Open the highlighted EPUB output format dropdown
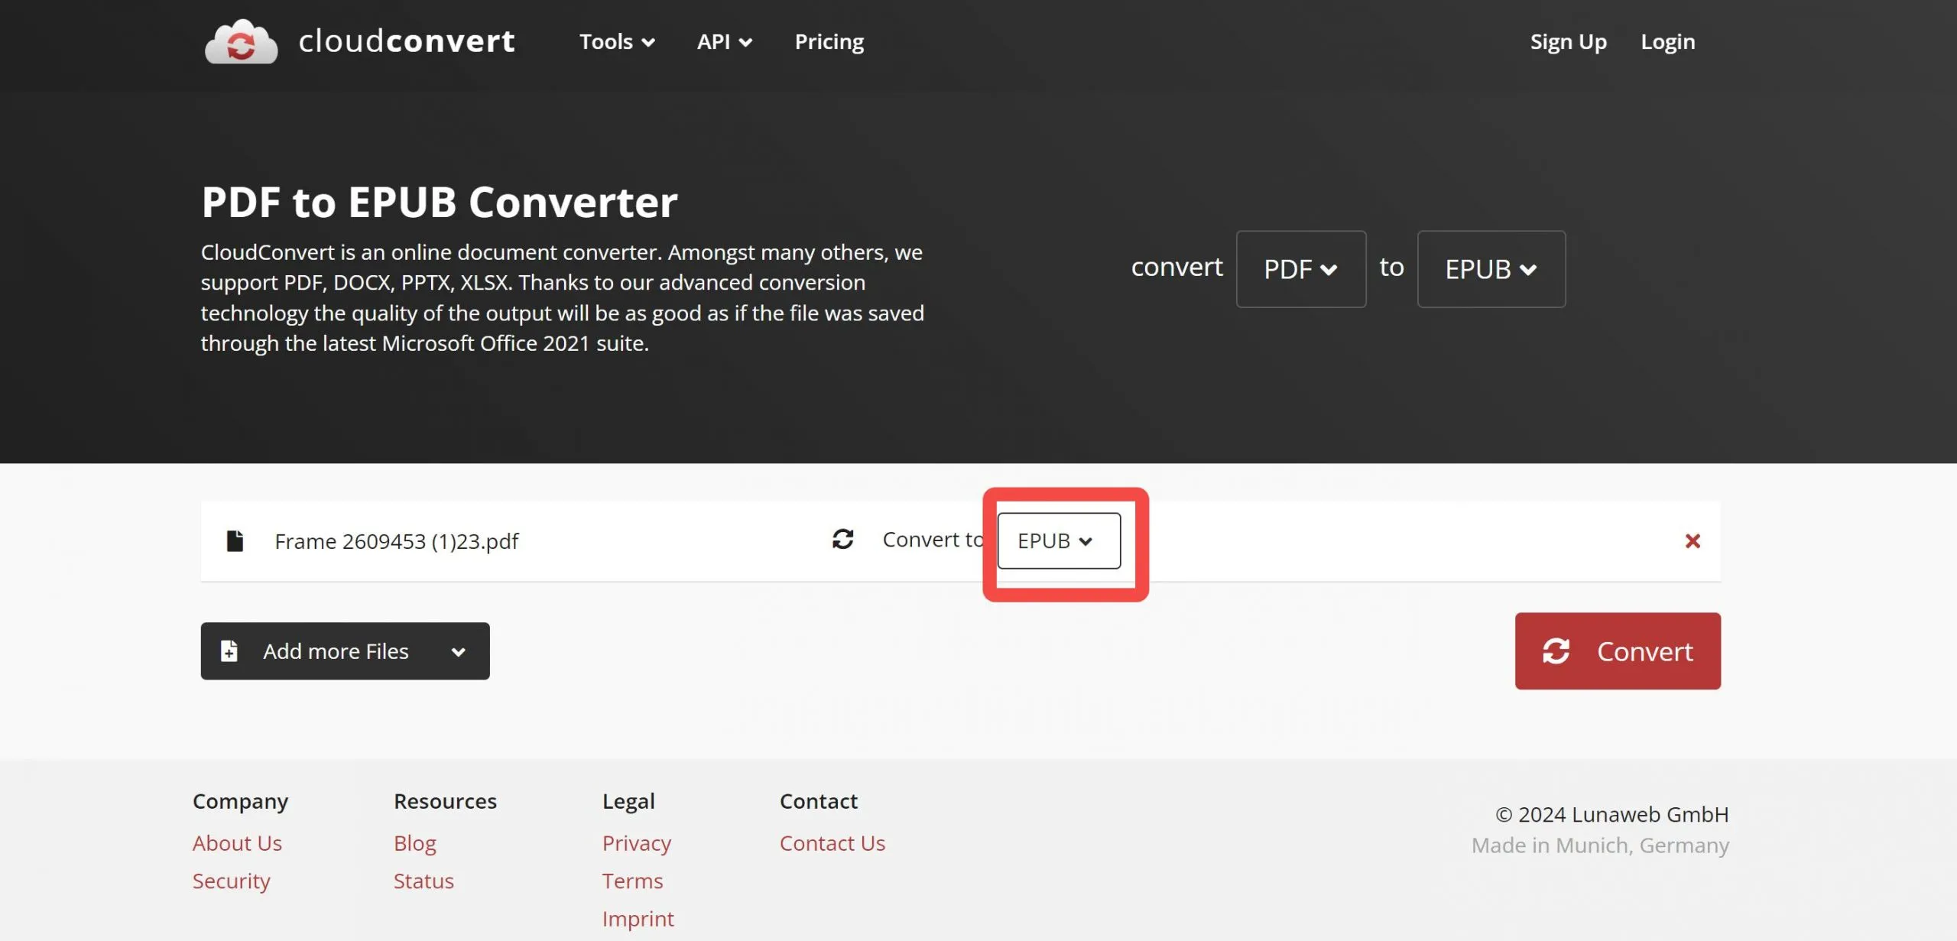This screenshot has width=1957, height=941. click(x=1058, y=540)
